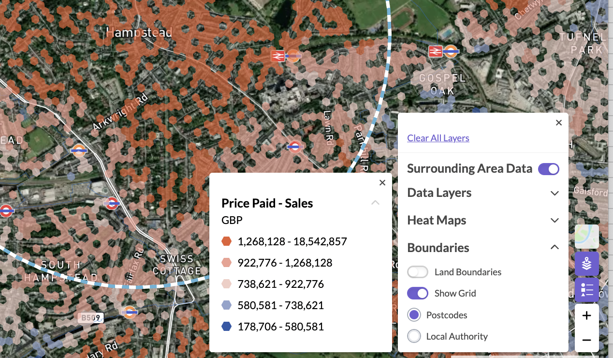The image size is (613, 358).
Task: Open the basemap style thumbnail
Action: tap(587, 237)
